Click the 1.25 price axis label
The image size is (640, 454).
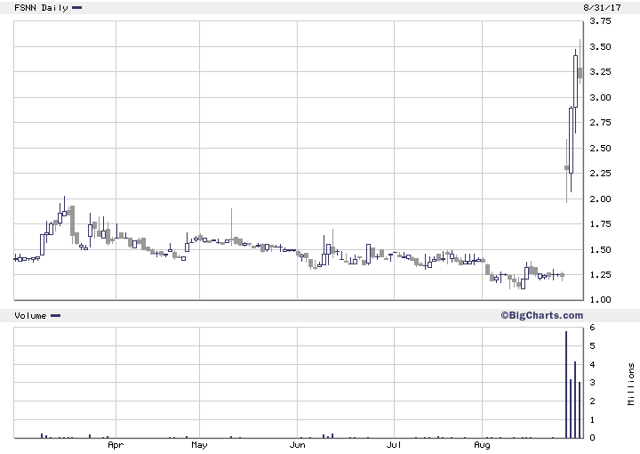pyautogui.click(x=600, y=274)
